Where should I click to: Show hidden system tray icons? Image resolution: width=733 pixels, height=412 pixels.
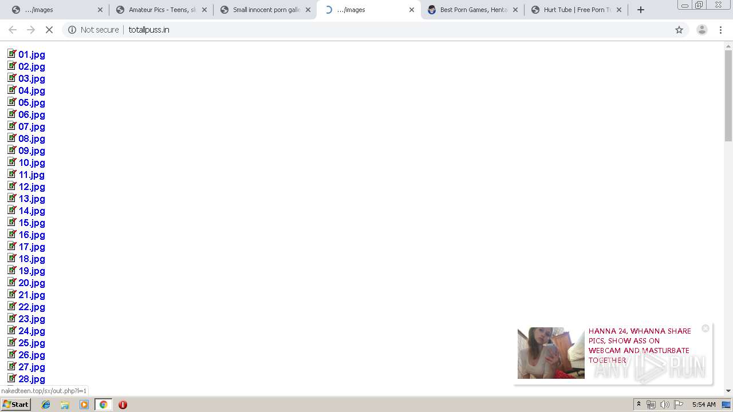[639, 405]
